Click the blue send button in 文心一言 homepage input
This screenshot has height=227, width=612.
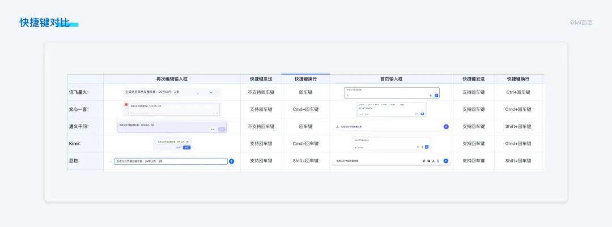(x=422, y=114)
